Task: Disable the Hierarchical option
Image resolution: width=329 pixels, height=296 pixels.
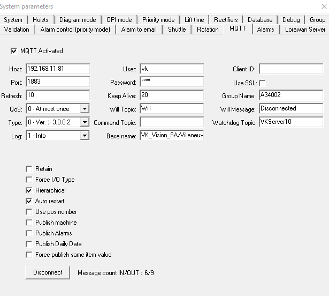Action: [x=29, y=190]
